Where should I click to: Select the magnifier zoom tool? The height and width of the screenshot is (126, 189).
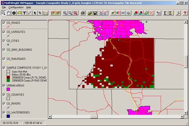tap(3, 13)
